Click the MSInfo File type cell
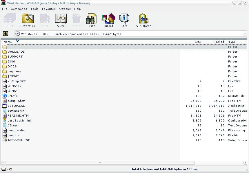 [236, 96]
